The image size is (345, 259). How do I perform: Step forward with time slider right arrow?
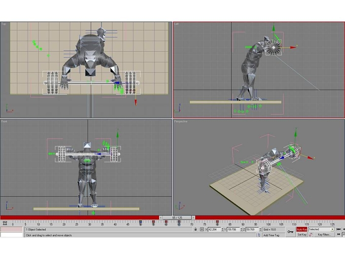pos(193,217)
